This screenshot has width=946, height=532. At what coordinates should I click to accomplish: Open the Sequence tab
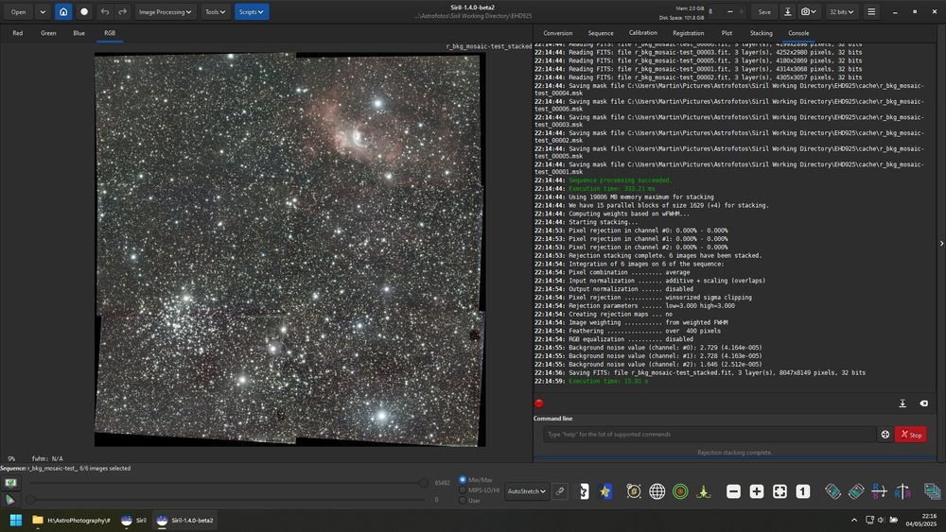pos(601,33)
